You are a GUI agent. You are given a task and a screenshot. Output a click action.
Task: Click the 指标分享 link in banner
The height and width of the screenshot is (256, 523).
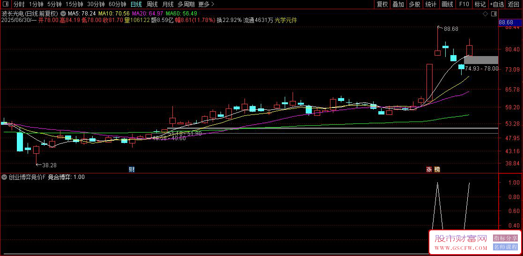click(506, 238)
